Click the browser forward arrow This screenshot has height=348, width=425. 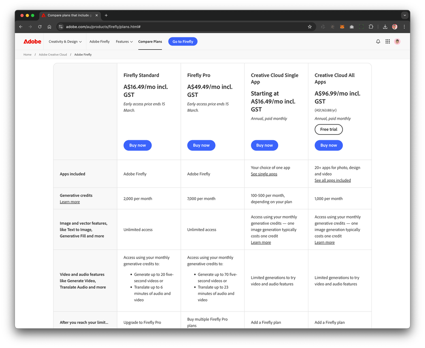point(30,26)
